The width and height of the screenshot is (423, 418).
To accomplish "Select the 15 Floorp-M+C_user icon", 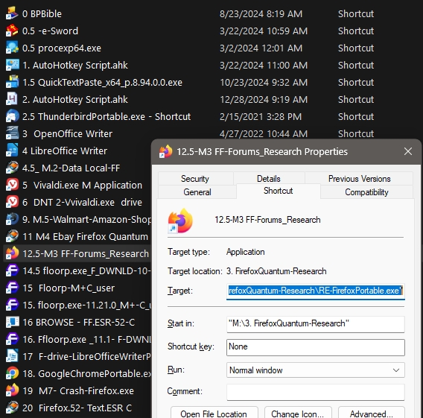I will [12, 288].
